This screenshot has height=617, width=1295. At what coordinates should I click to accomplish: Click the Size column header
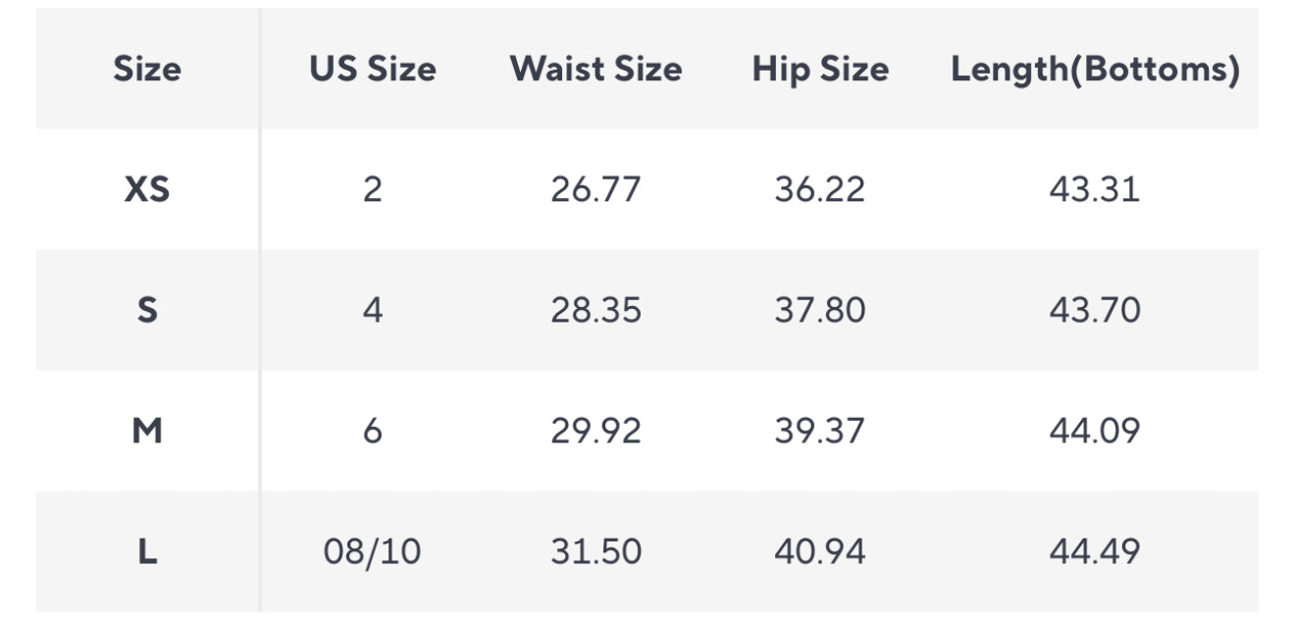pyautogui.click(x=147, y=69)
